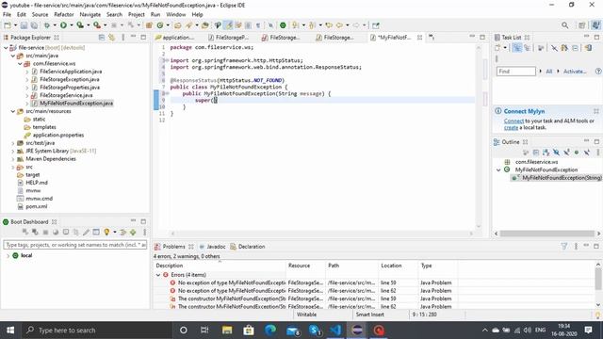Open Microsoft Edge from taskbar
The height and width of the screenshot is (339, 603).
pyautogui.click(x=270, y=331)
